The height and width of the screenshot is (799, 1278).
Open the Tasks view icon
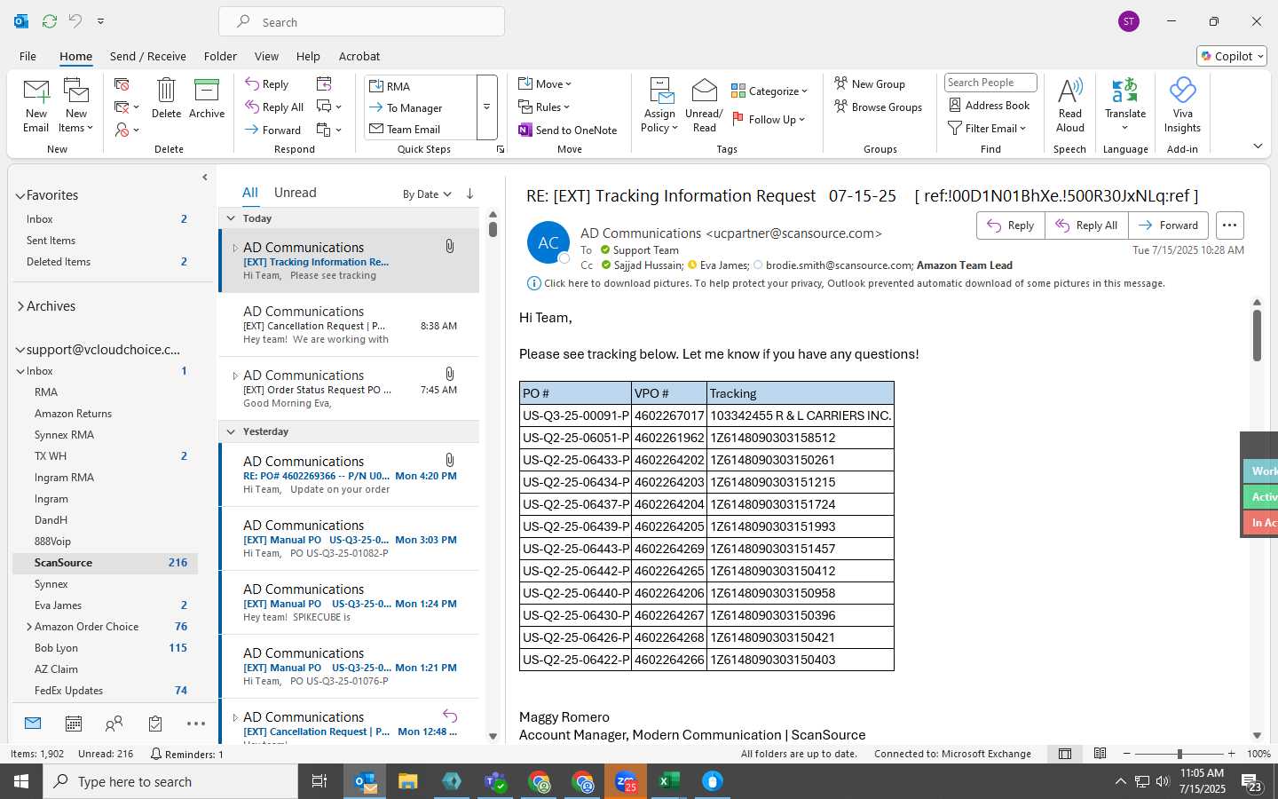(x=155, y=724)
